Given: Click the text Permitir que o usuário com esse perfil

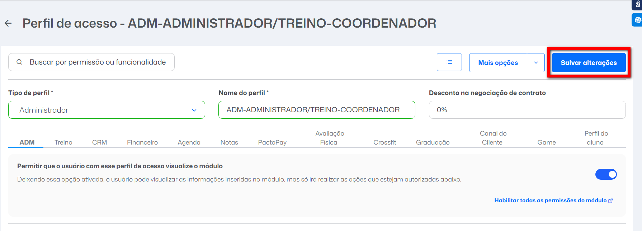Looking at the screenshot, I should pos(120,166).
